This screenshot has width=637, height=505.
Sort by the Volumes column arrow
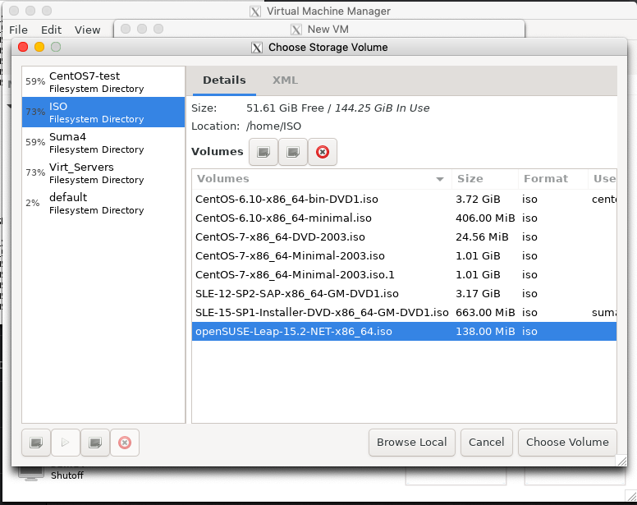coord(439,179)
